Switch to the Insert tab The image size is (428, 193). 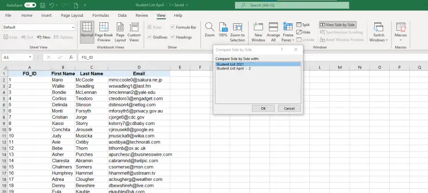click(x=46, y=15)
